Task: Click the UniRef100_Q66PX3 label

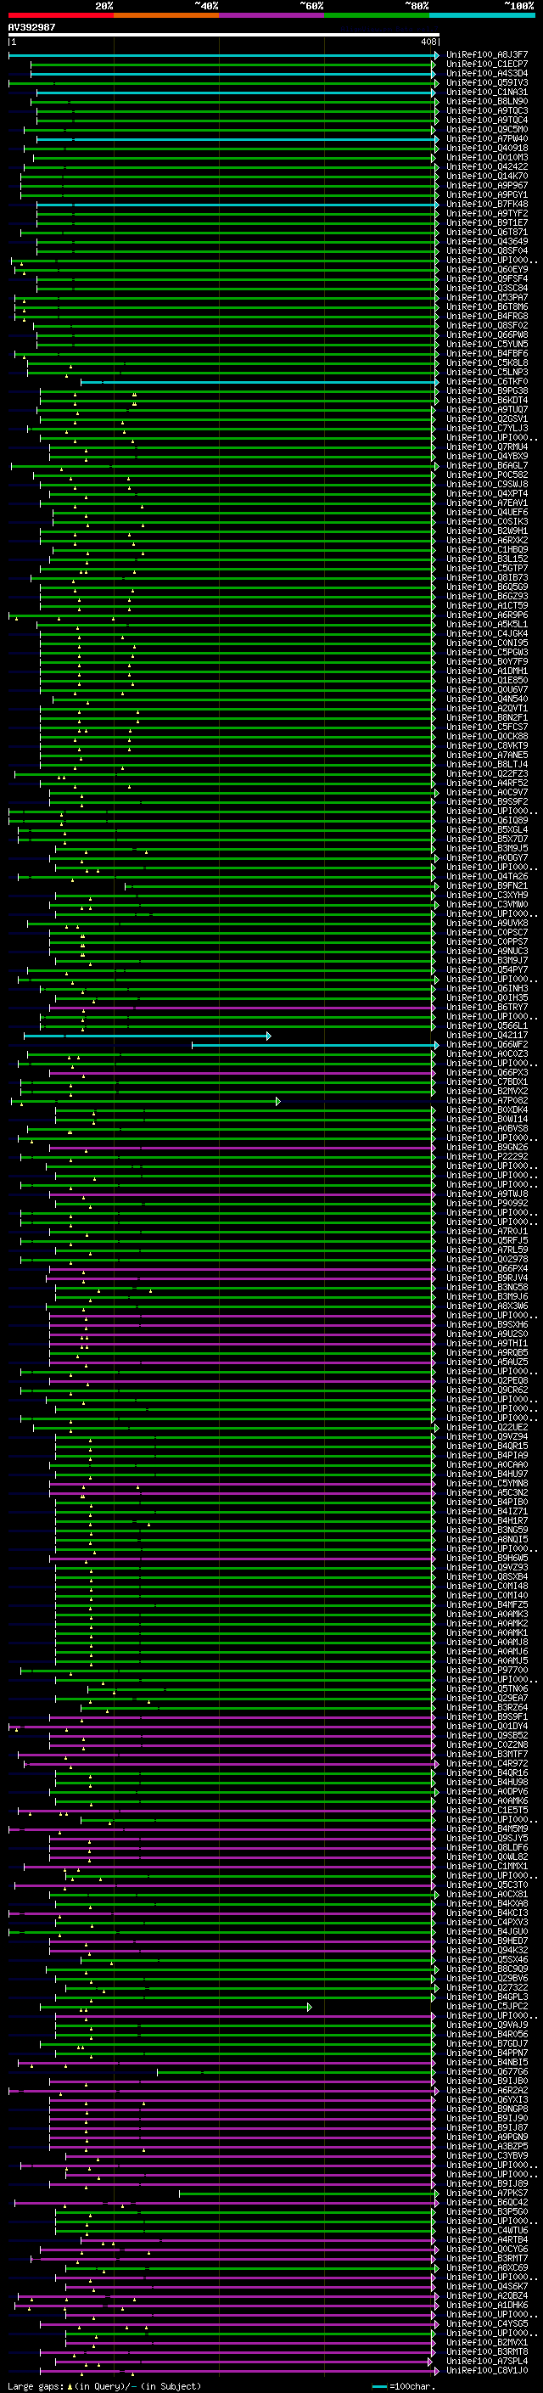Action: (x=487, y=1072)
